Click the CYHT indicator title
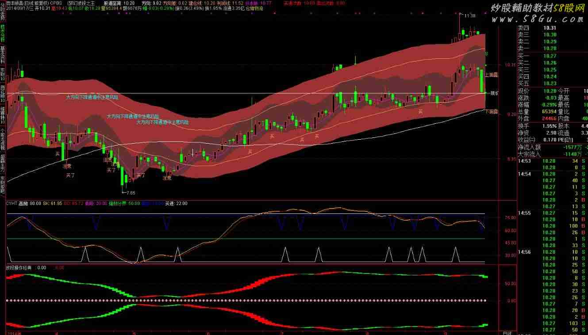This screenshot has width=588, height=335. point(11,204)
